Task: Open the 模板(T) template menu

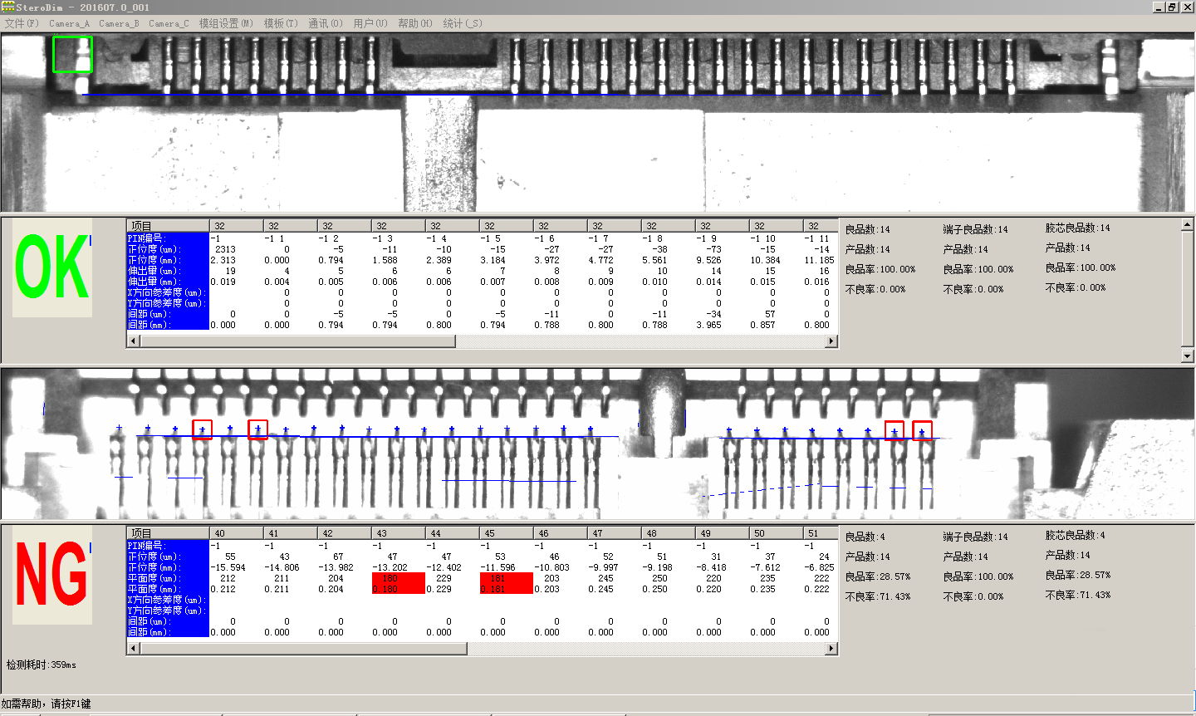Action: tap(281, 23)
